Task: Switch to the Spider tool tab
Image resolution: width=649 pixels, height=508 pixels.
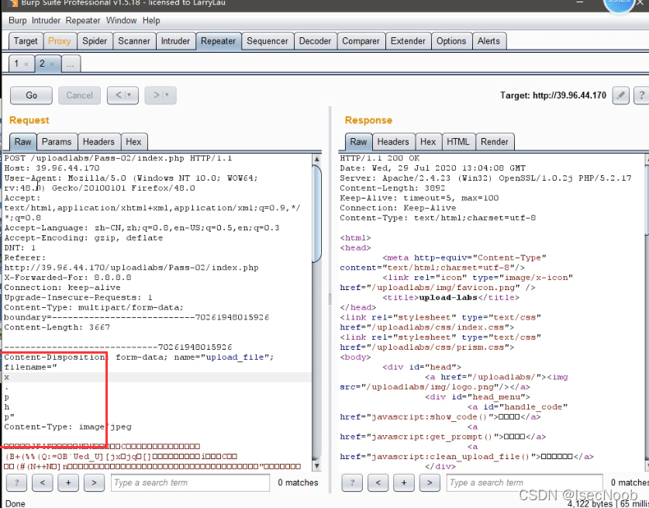Action: [95, 41]
